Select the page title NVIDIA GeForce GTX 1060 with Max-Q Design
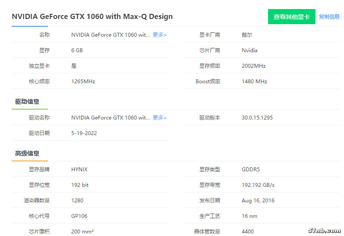Image resolution: width=344 pixels, height=236 pixels. [92, 16]
